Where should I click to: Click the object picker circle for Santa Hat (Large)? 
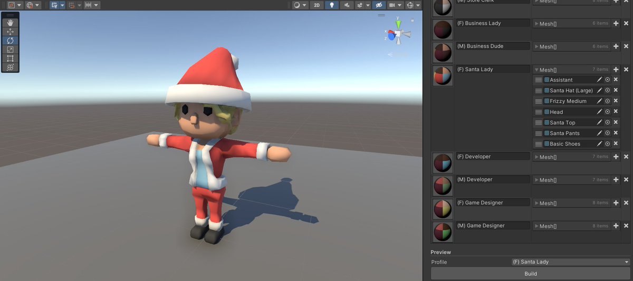point(607,90)
